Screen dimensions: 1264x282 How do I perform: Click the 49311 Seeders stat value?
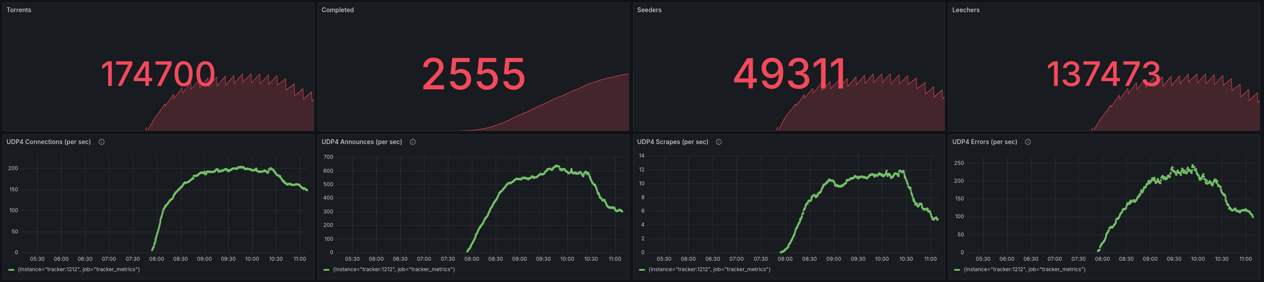click(x=789, y=75)
